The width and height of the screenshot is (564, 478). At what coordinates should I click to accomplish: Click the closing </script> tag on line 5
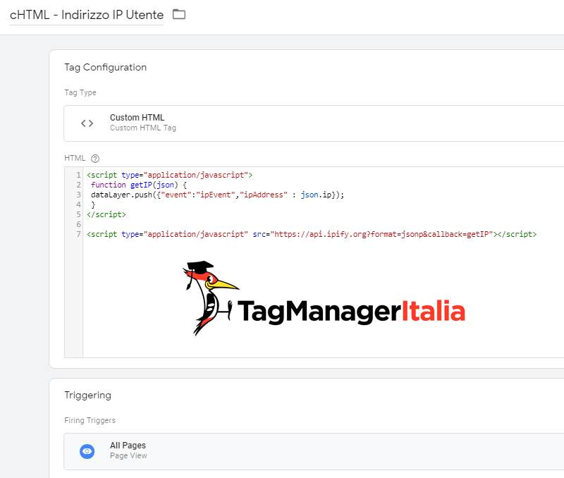click(106, 214)
